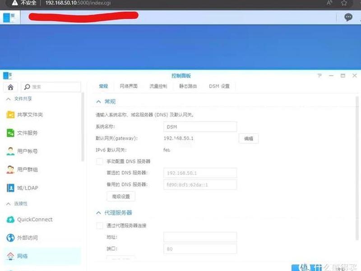Click the right pane vertical scrollbar

[357, 168]
